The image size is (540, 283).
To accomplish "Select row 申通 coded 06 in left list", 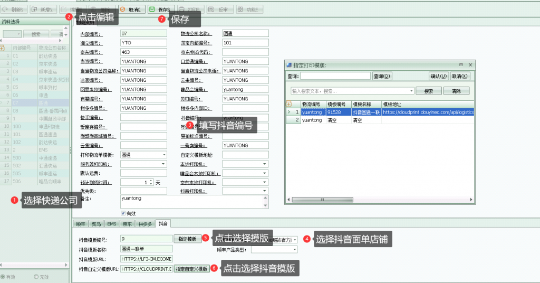I will pyautogui.click(x=34, y=95).
